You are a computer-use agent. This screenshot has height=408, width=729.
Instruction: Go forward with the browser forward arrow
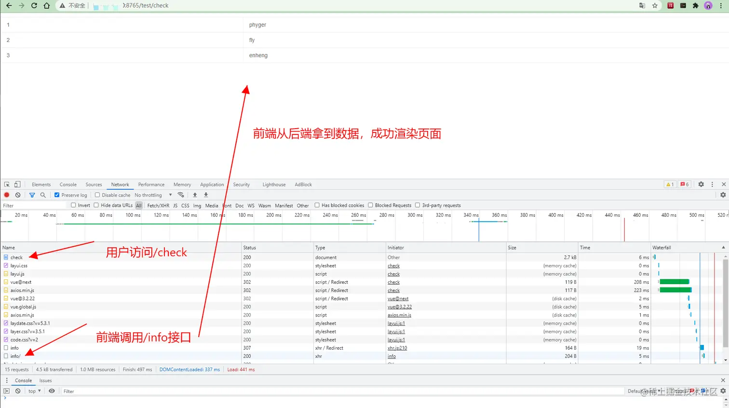tap(21, 5)
